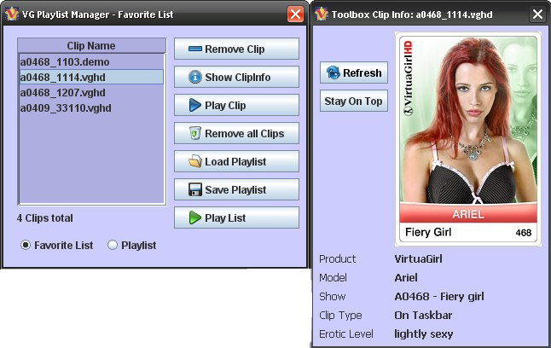Image resolution: width=551 pixels, height=348 pixels.
Task: Close the VG Playlist Manager window
Action: [x=295, y=14]
